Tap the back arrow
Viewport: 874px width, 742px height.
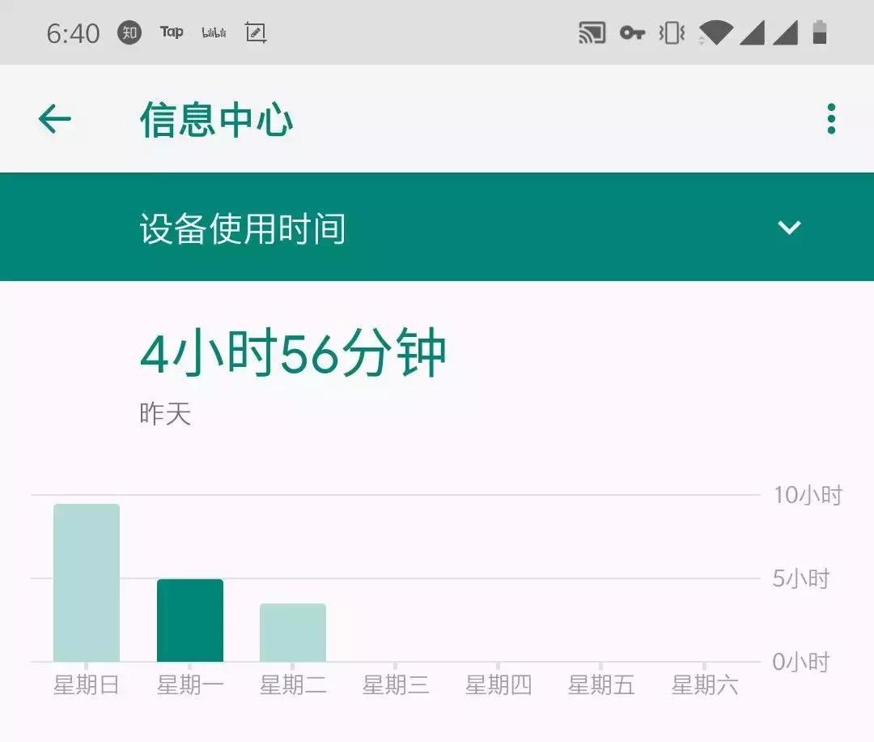[53, 118]
